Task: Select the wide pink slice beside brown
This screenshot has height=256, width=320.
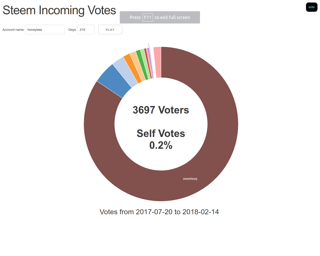Action: (157, 62)
